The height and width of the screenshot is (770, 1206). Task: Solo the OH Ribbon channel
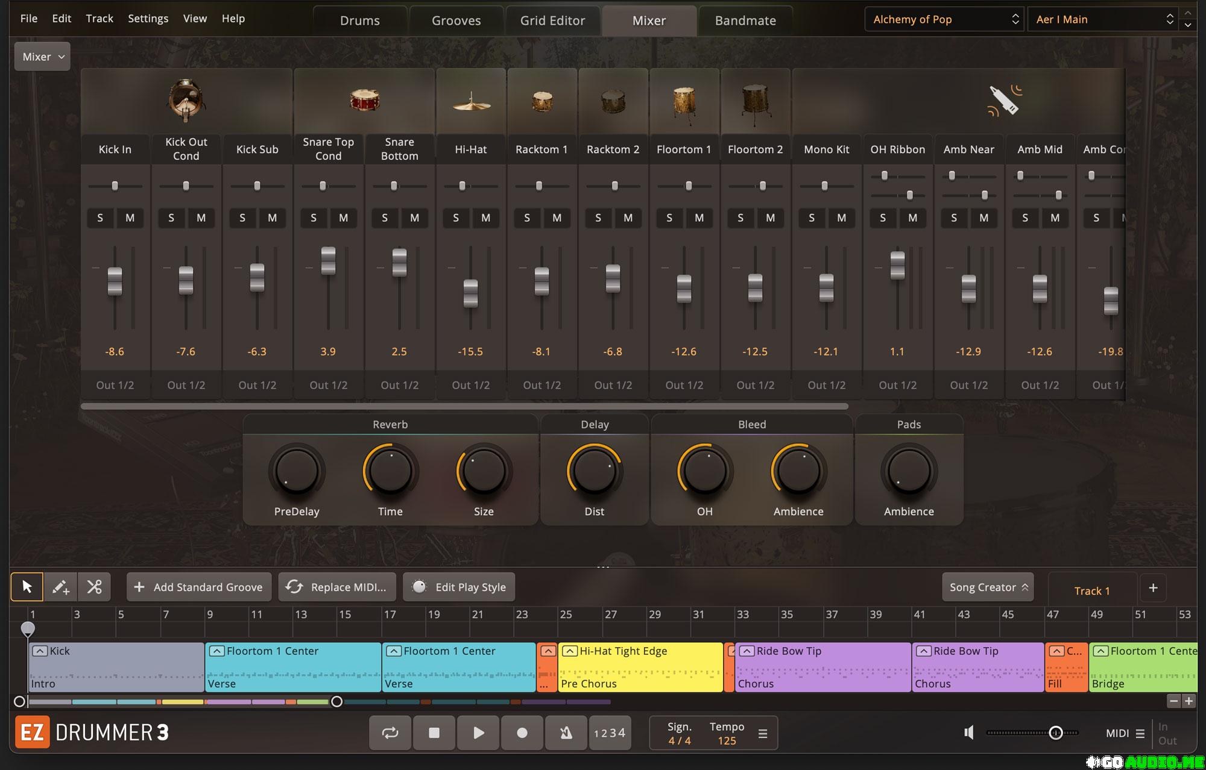[883, 218]
